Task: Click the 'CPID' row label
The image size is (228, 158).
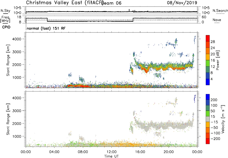Action: (x=6, y=27)
